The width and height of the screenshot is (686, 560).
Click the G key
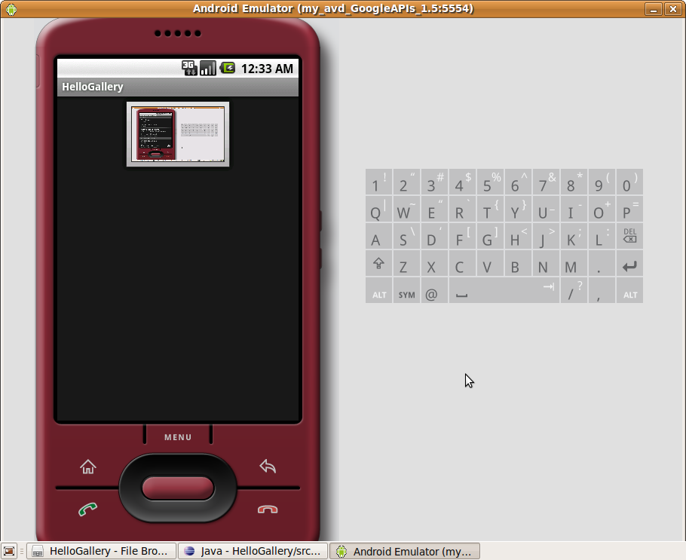tap(491, 236)
